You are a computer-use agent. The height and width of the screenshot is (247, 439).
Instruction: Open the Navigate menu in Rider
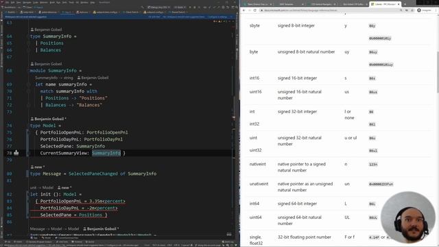(27, 3)
